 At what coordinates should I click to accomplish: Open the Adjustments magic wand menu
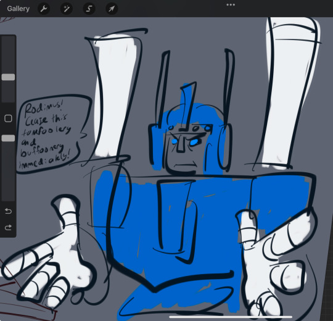[67, 9]
